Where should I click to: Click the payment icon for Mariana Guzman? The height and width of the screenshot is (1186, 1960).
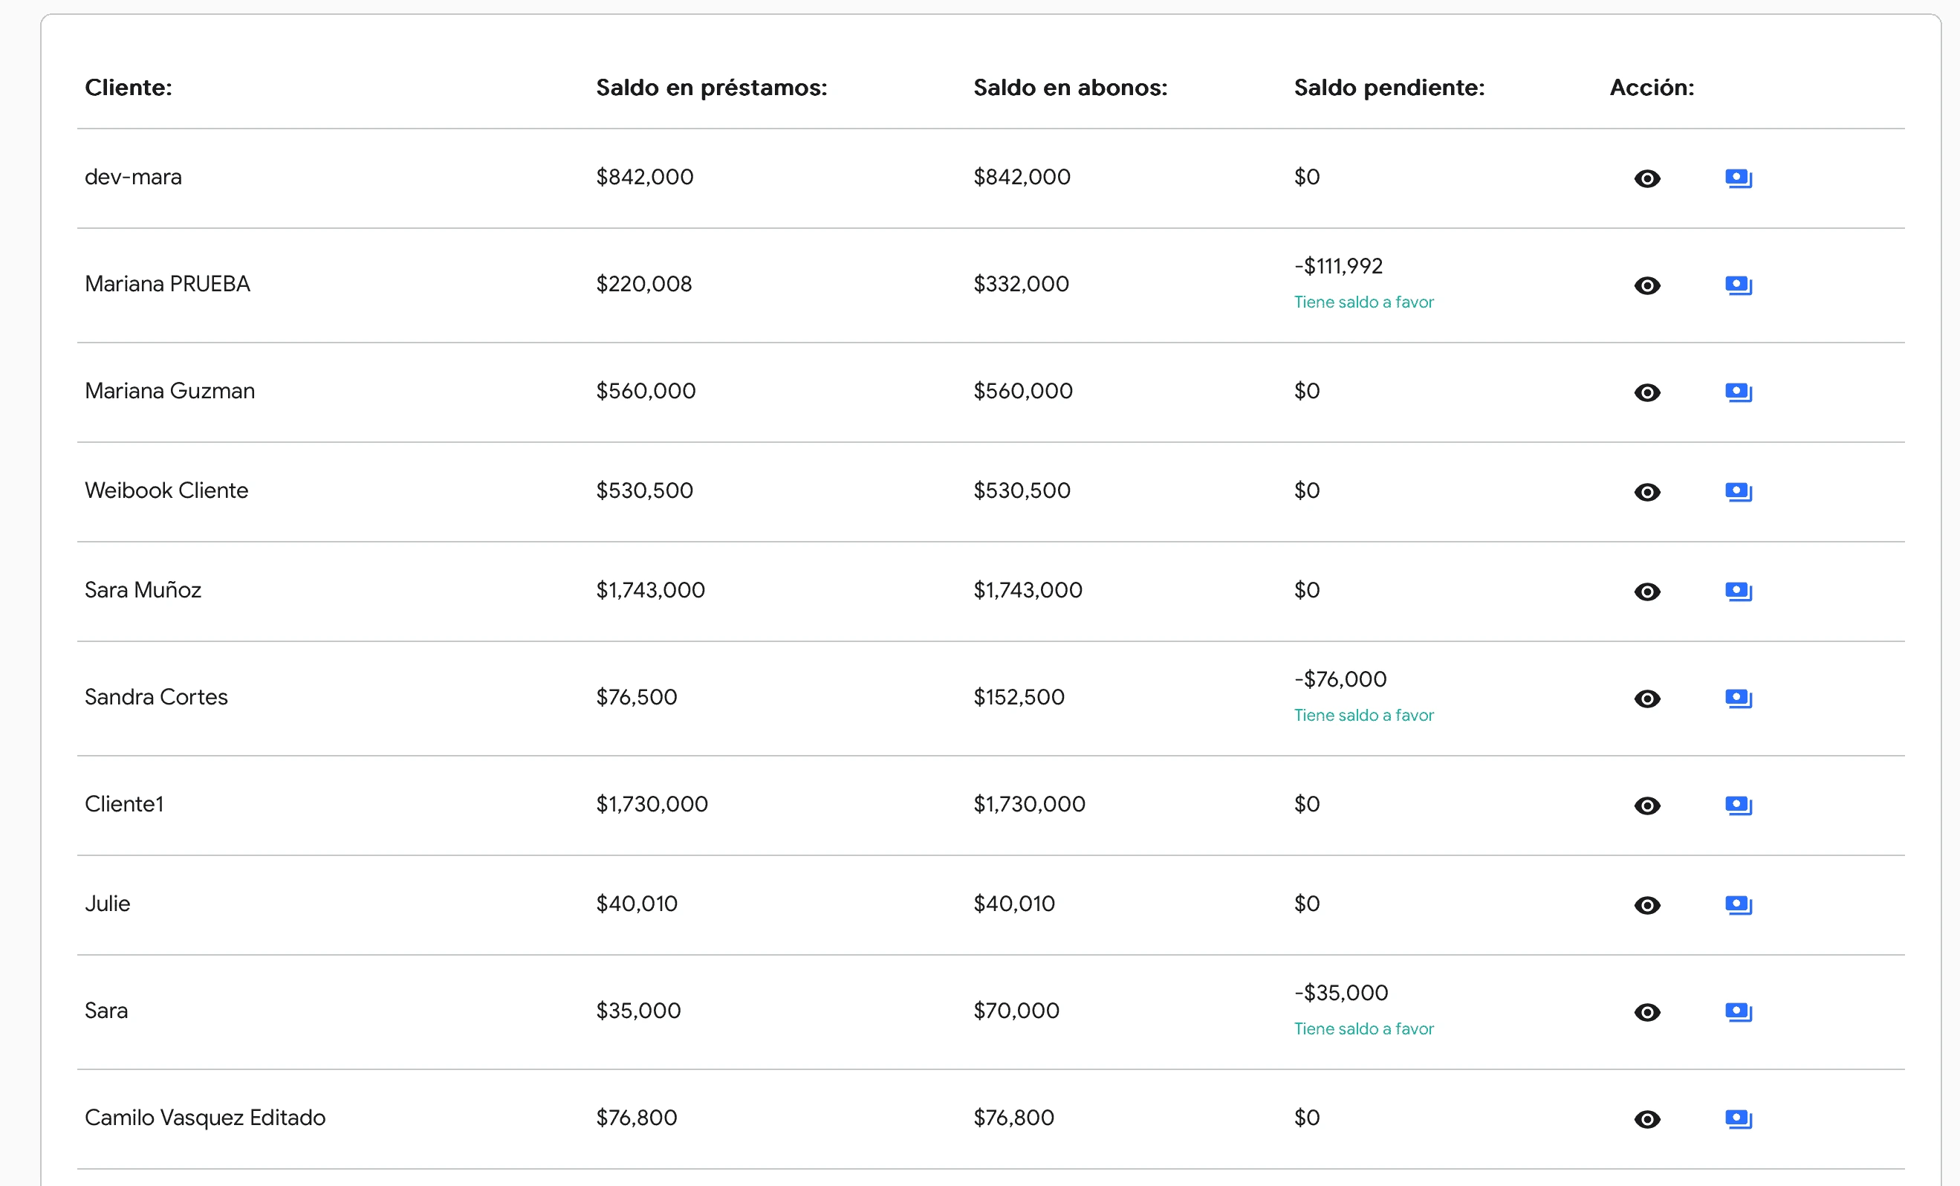pos(1738,392)
